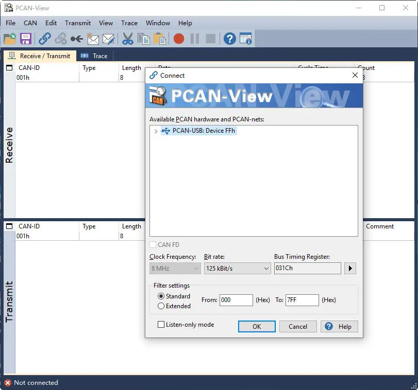This screenshot has height=390, width=418.
Task: Click the Receive table window icon beside CAN-ID
Action: click(x=9, y=67)
